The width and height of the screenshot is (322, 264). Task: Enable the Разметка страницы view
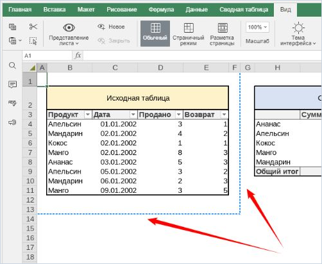222,33
